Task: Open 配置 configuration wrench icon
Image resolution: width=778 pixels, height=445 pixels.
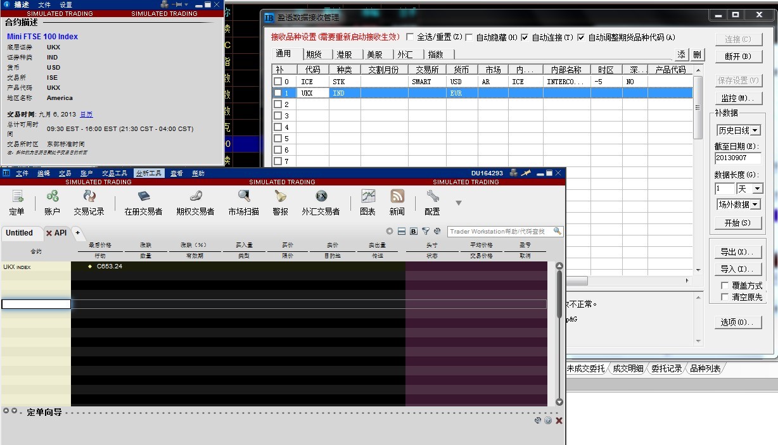Action: [x=432, y=202]
